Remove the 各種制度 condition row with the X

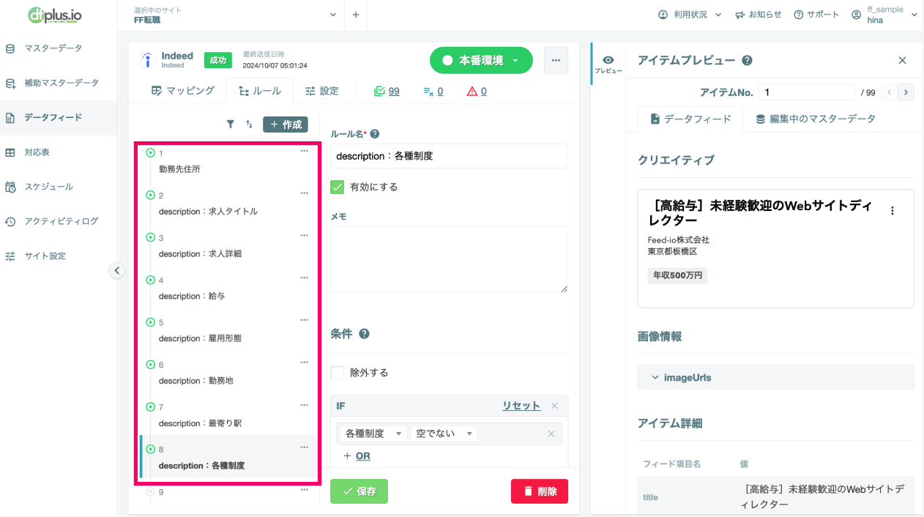tap(551, 434)
